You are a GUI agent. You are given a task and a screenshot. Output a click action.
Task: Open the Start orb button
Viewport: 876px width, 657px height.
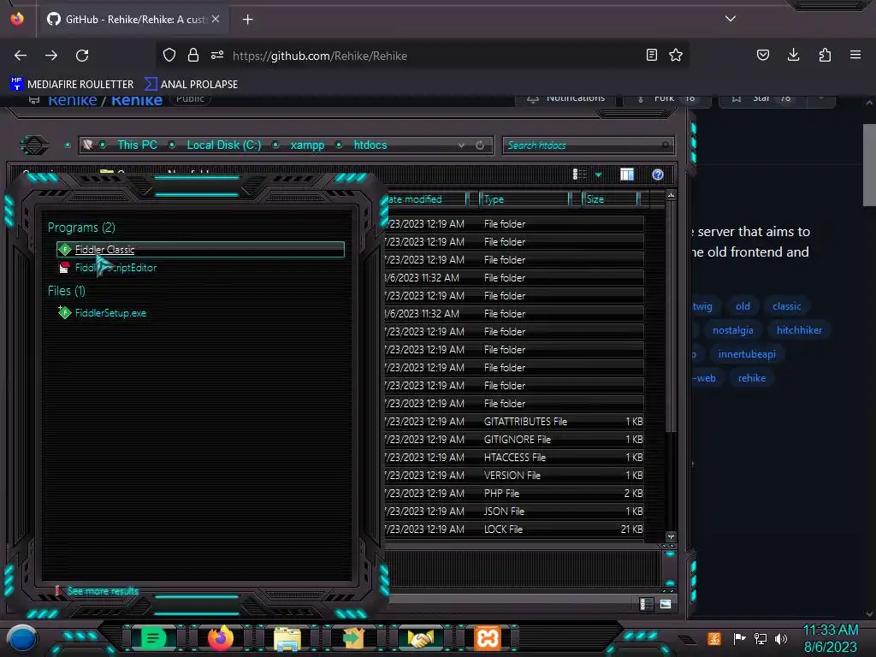(x=21, y=638)
